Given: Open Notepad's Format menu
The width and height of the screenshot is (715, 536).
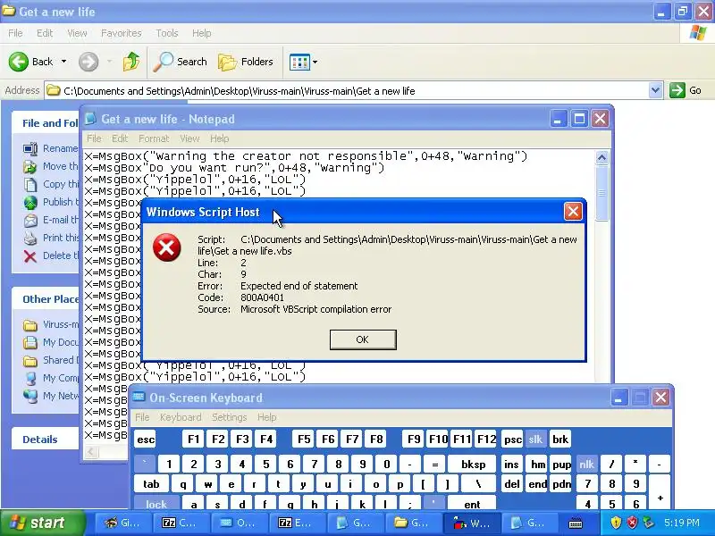Looking at the screenshot, I should coord(154,138).
